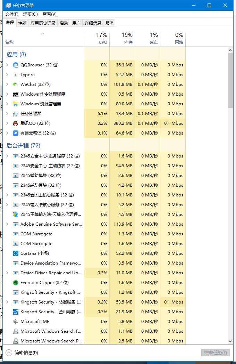The width and height of the screenshot is (236, 364).
Task: Click the 应用 (8) group heading
Action: click(16, 55)
